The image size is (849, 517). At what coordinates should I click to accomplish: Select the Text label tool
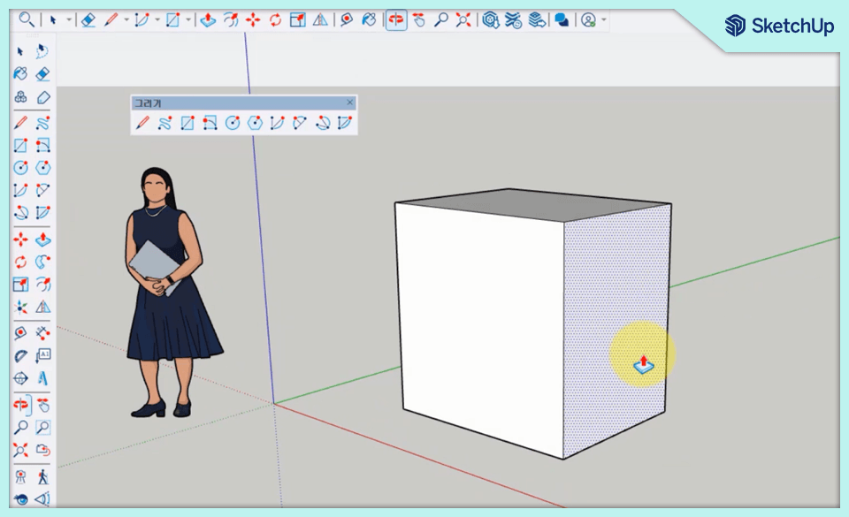(x=42, y=355)
